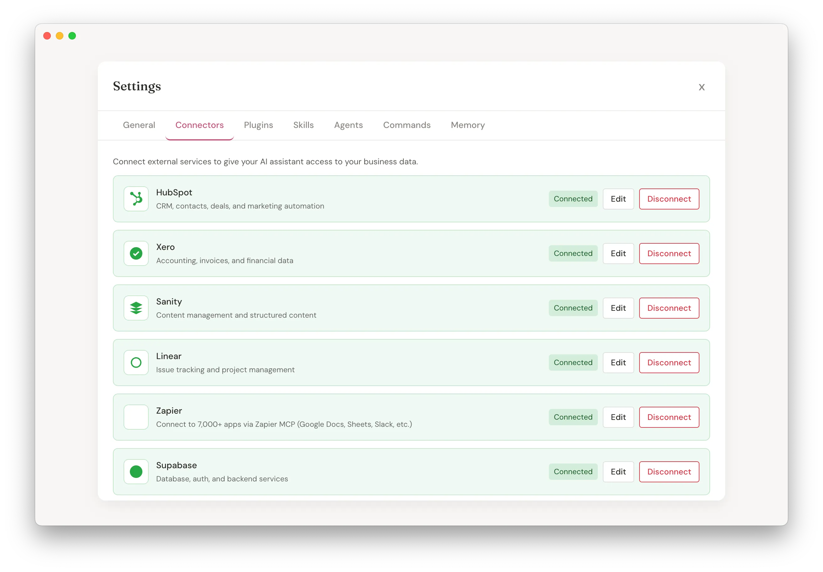Click the Connected badge beside Supabase
Viewport: 823px width, 572px height.
[573, 472]
